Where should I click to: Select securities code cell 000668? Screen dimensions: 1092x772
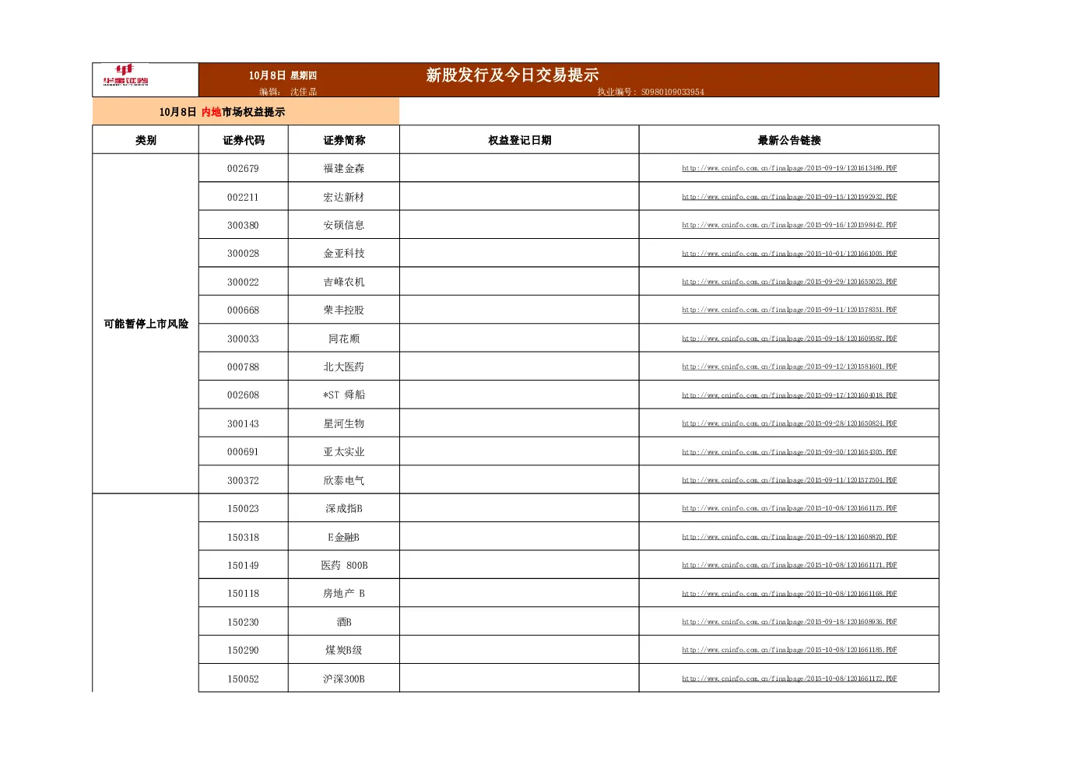tap(244, 310)
